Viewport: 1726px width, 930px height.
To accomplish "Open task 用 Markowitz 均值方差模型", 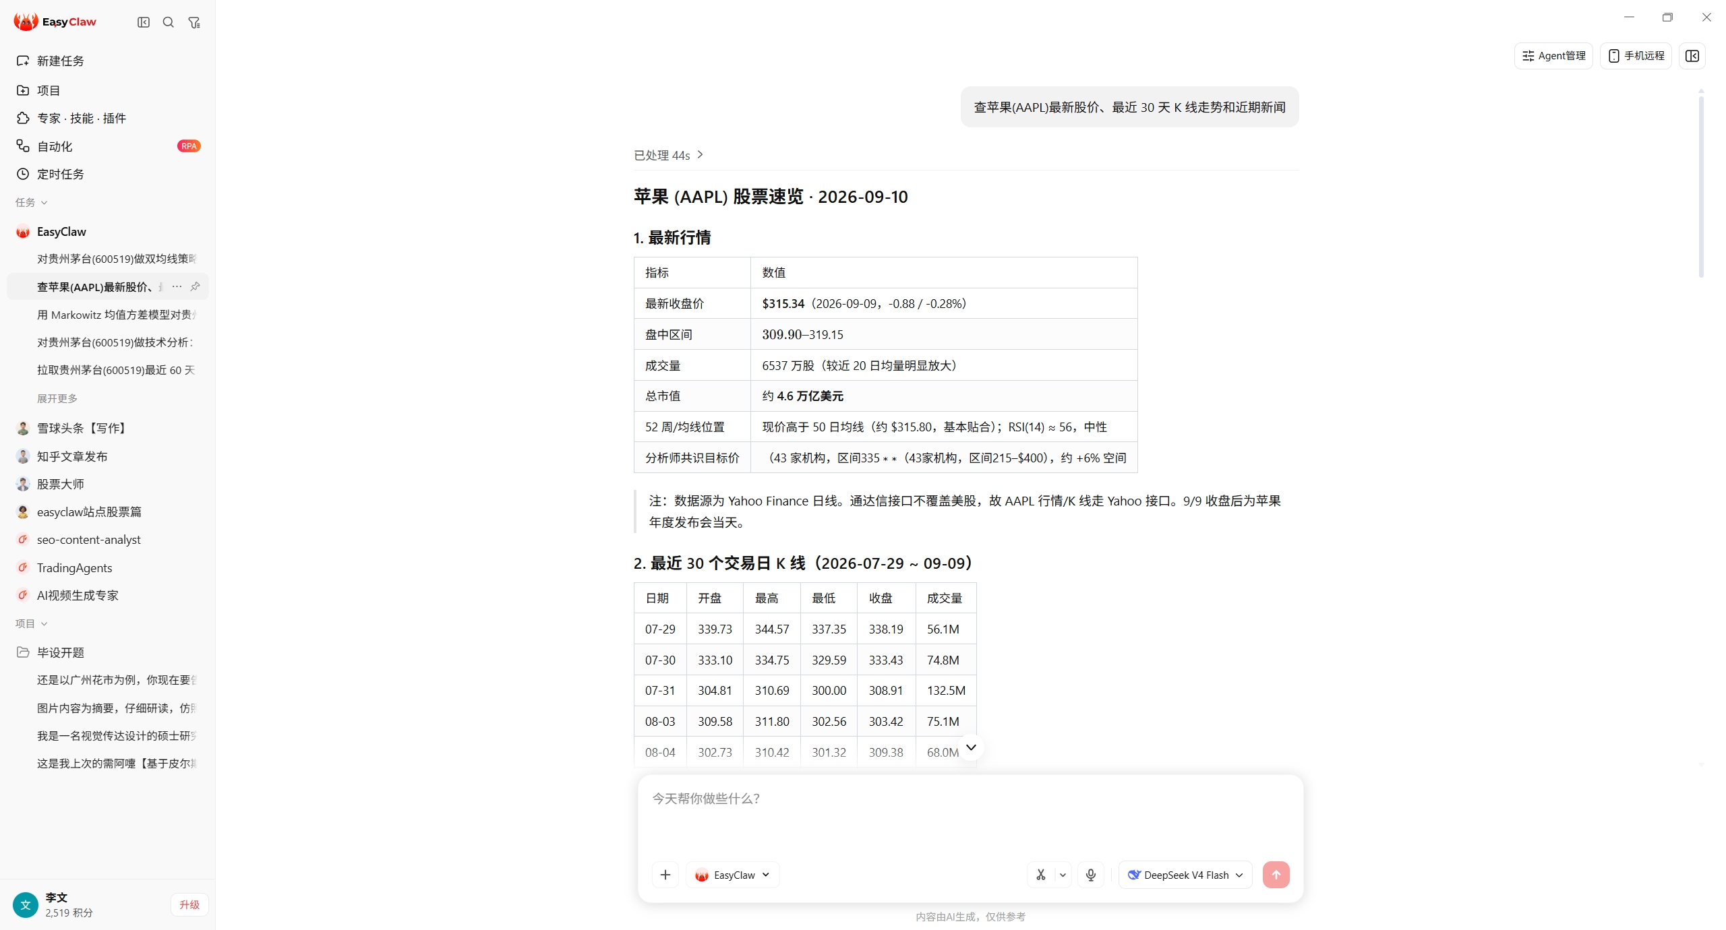I will coord(116,315).
